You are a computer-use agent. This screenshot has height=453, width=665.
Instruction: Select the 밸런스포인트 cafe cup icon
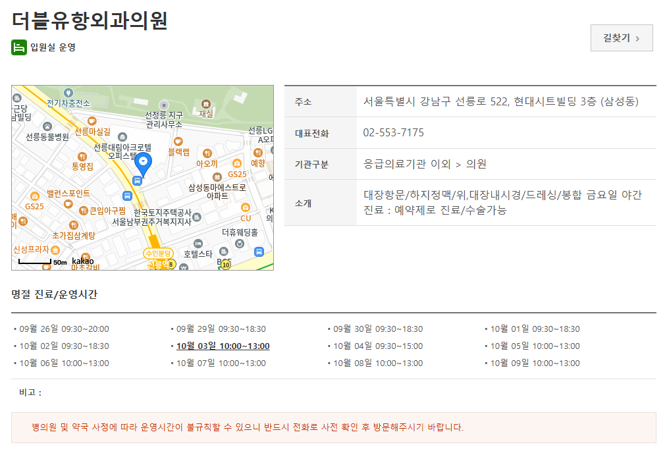pos(68,204)
